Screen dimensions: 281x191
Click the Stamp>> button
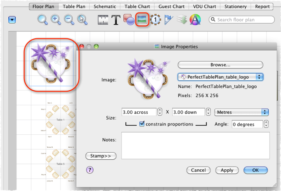101,155
